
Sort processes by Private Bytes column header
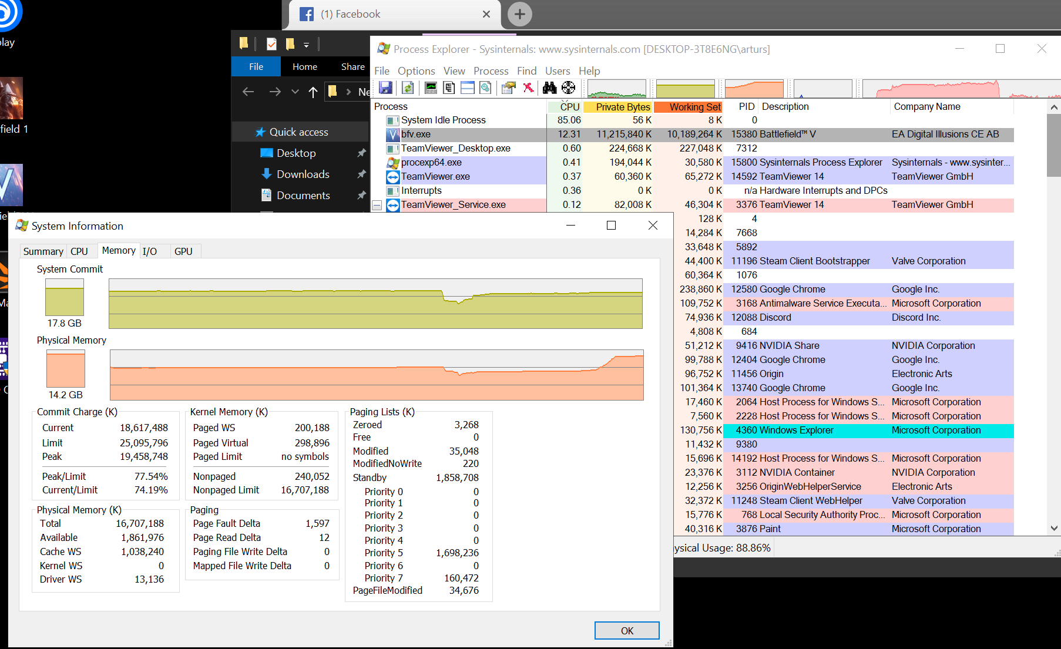pos(622,107)
